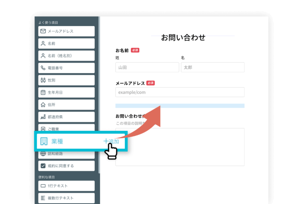Click the checkbox icon in 規約に同意する
The height and width of the screenshot is (204, 303).
pos(43,166)
